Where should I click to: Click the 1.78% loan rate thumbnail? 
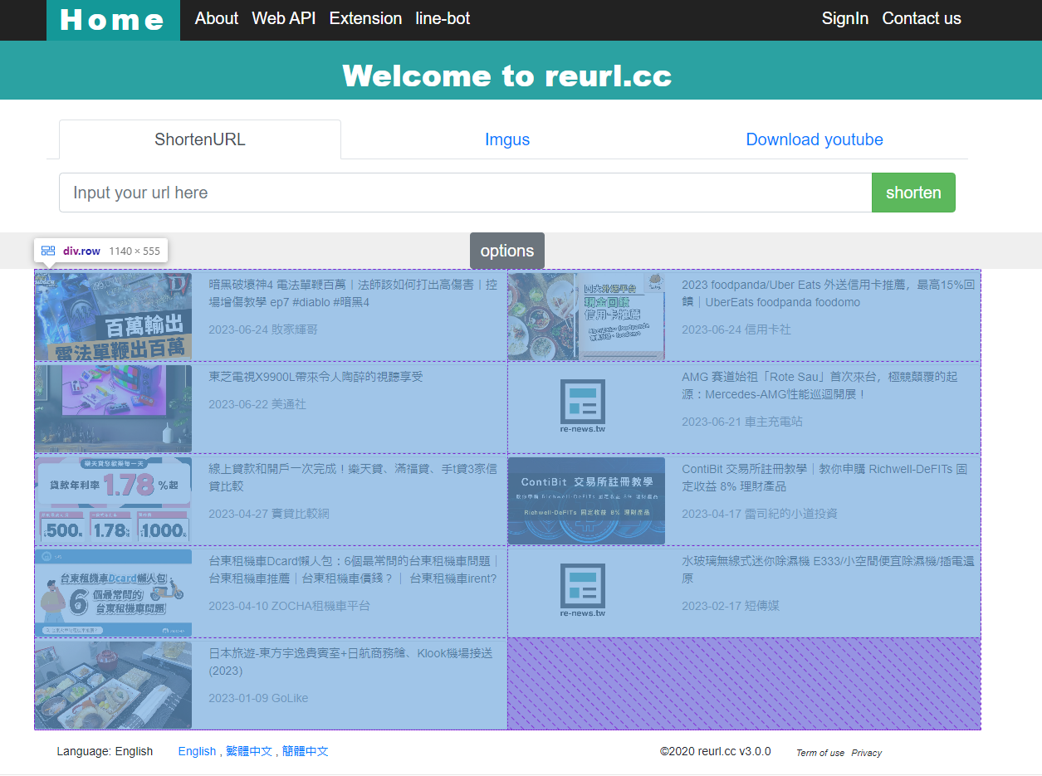tap(112, 500)
